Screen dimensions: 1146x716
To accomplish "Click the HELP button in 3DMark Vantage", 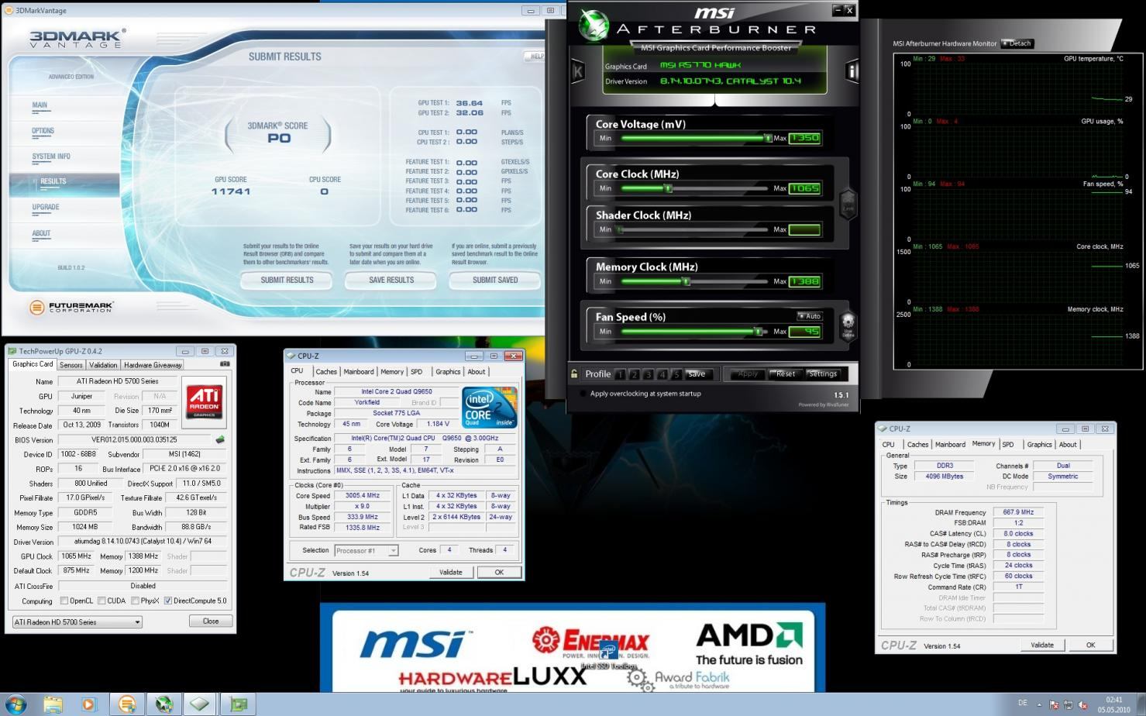I will click(535, 56).
